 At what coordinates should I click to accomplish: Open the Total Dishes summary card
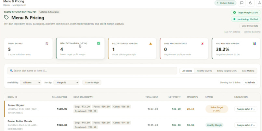point(28,49)
